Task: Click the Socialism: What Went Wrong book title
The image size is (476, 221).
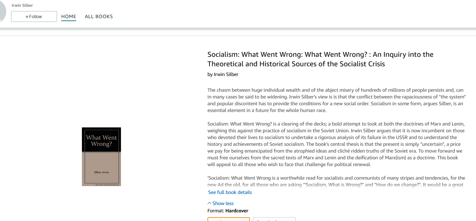Action: [320, 59]
